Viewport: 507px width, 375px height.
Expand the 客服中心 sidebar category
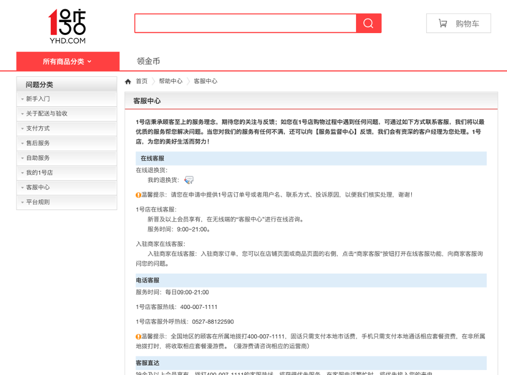coord(67,188)
